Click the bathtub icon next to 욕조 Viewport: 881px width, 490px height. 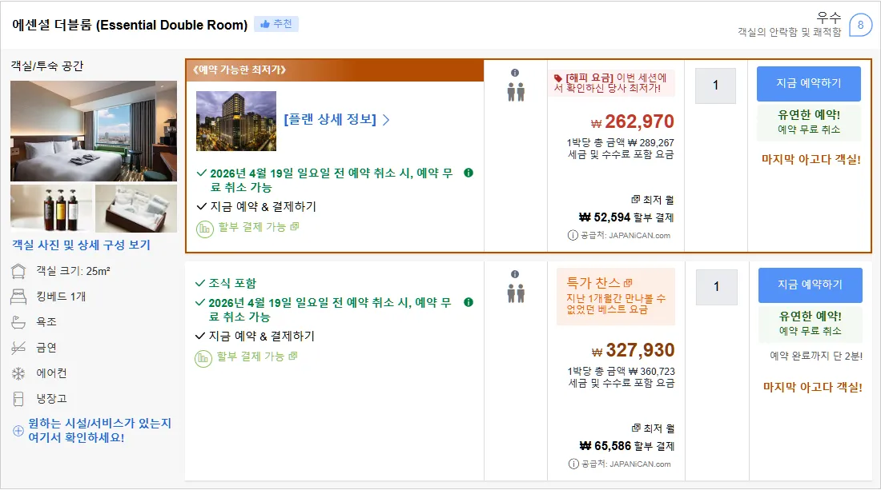[18, 322]
